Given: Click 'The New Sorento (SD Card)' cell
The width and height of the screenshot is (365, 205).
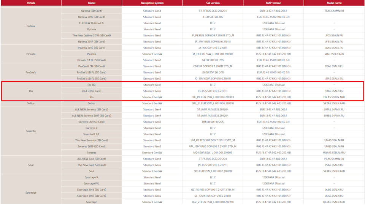Looking at the screenshot, I should (x=92, y=140).
